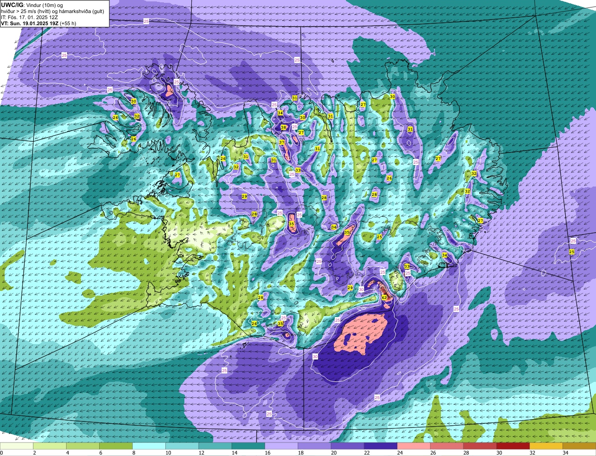596x456 pixels.
Task: Click the dark indigo 22–24 m/s swatch
Action: [380, 446]
